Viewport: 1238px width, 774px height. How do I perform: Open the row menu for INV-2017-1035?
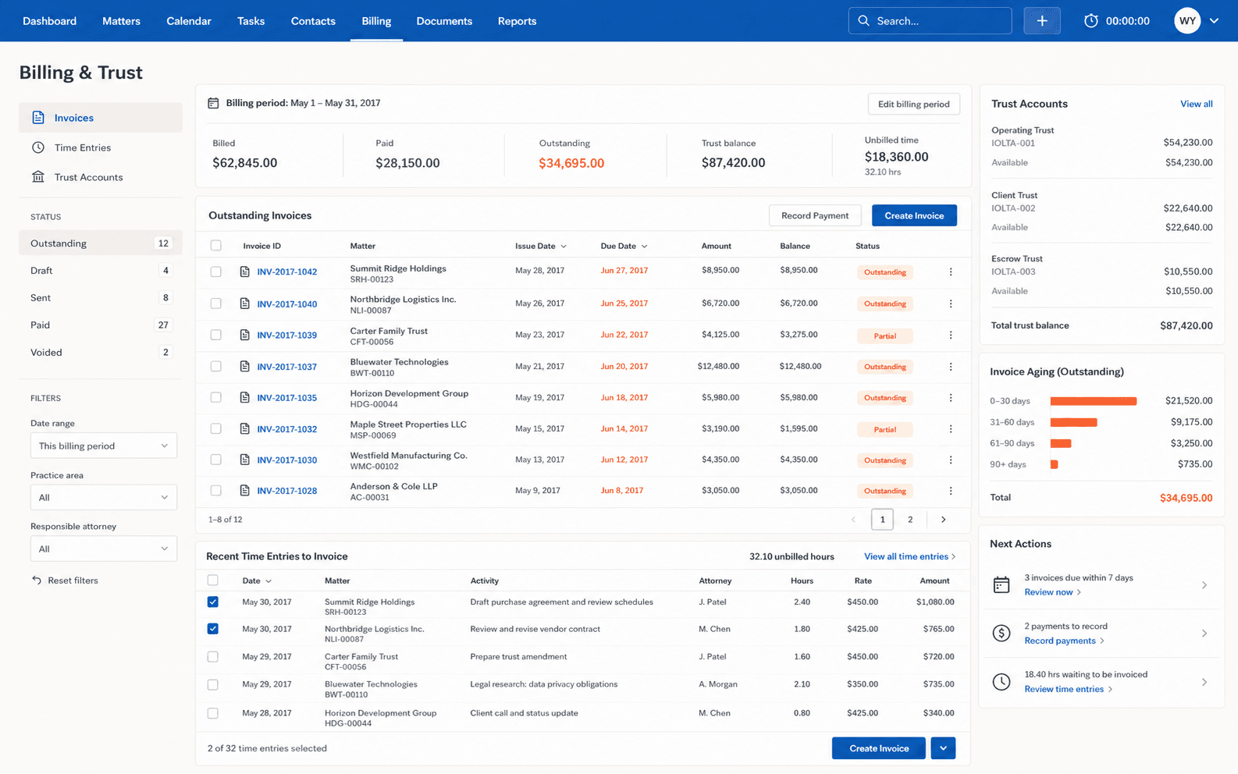(x=950, y=398)
